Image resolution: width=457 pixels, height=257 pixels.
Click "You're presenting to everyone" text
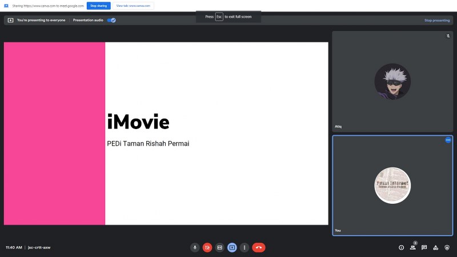coord(41,20)
